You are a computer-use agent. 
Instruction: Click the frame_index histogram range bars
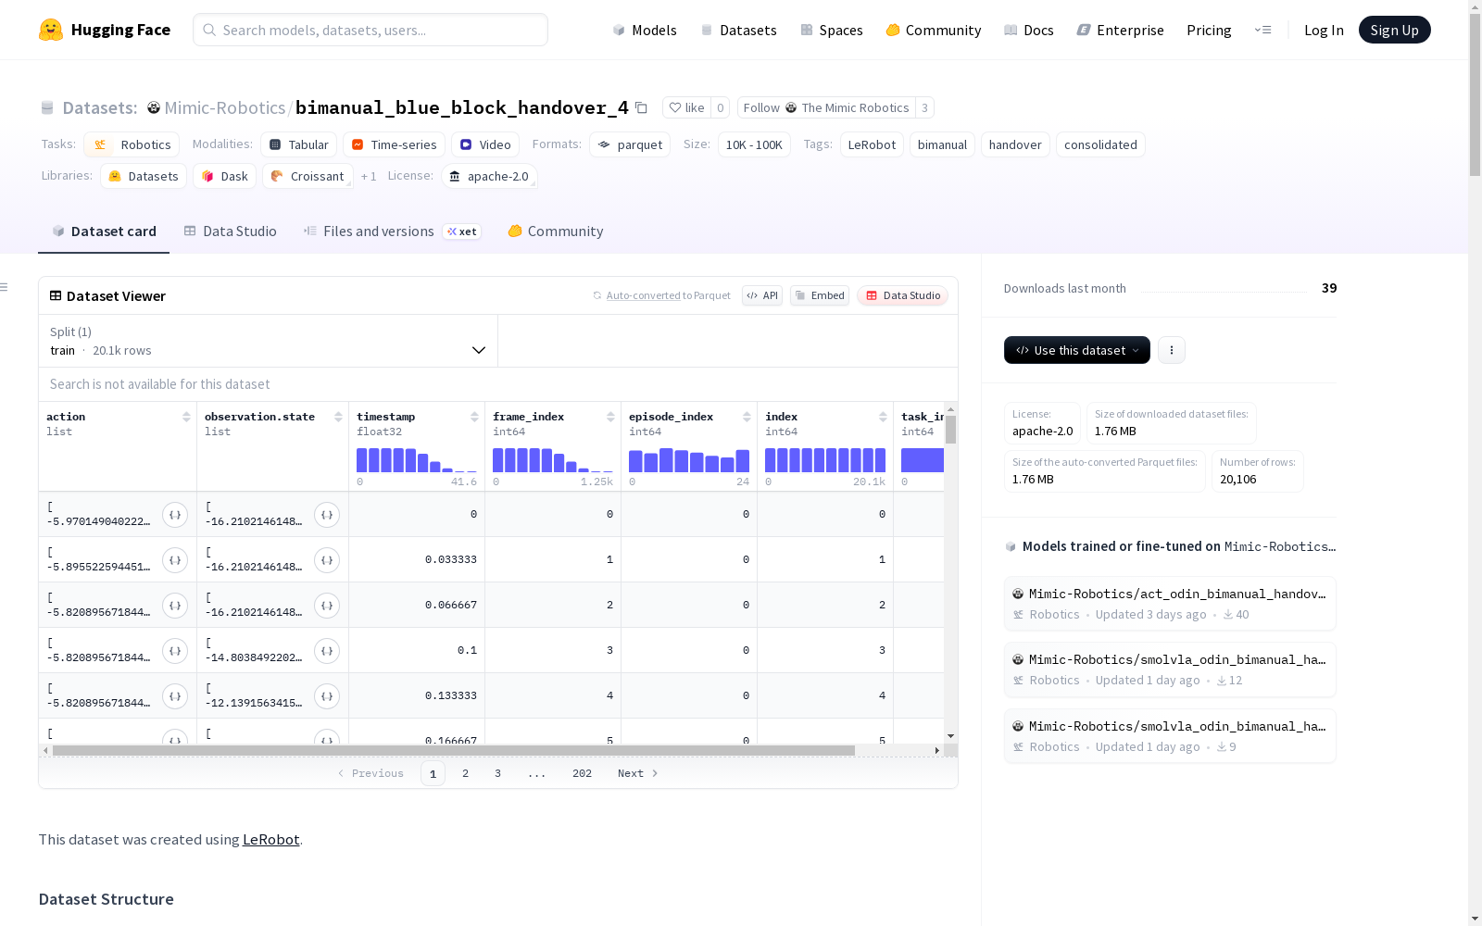(x=553, y=460)
